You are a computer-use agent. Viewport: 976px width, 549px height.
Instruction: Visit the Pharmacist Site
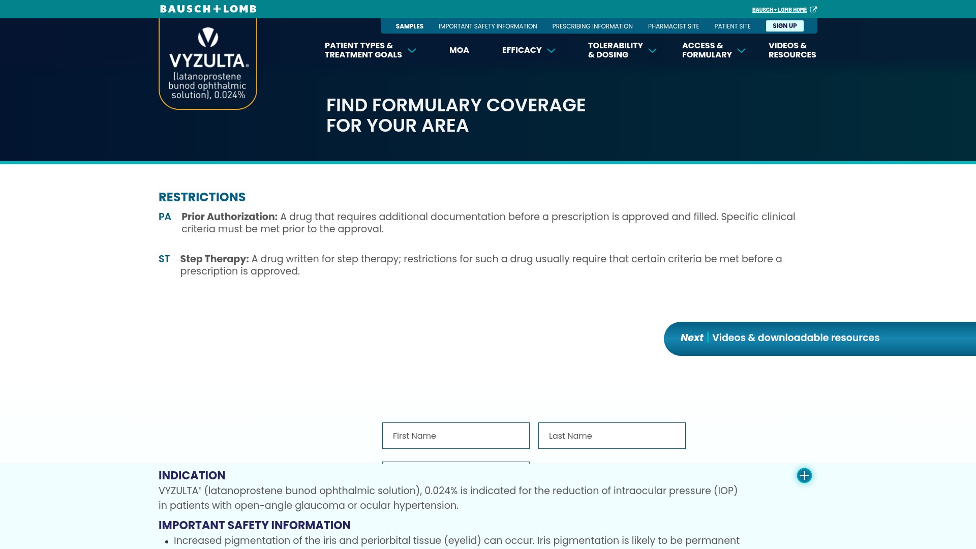coord(674,26)
